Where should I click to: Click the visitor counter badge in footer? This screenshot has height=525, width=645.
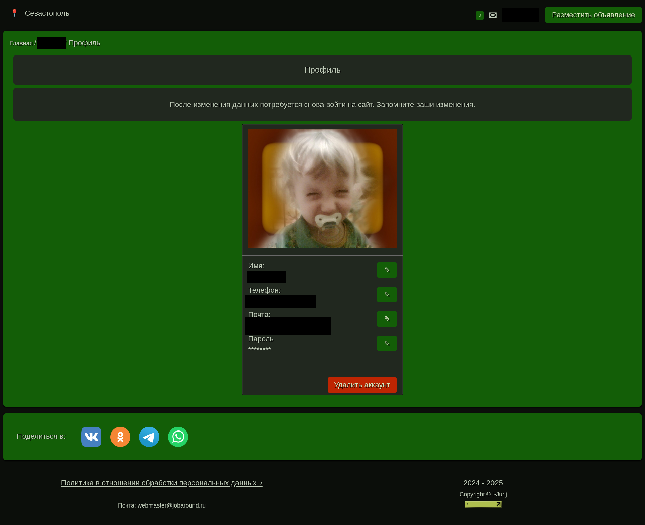point(483,504)
